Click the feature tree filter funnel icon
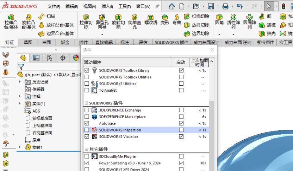This screenshot has width=293, height=171. (21, 67)
